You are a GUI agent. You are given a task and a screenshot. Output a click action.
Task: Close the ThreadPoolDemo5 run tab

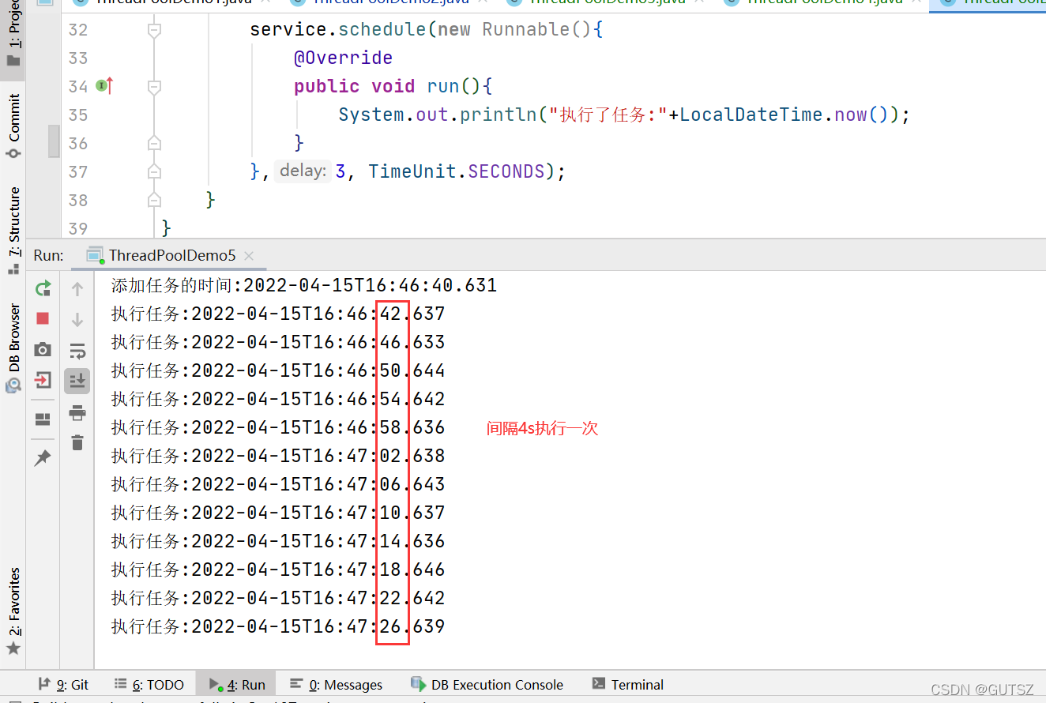tap(249, 256)
